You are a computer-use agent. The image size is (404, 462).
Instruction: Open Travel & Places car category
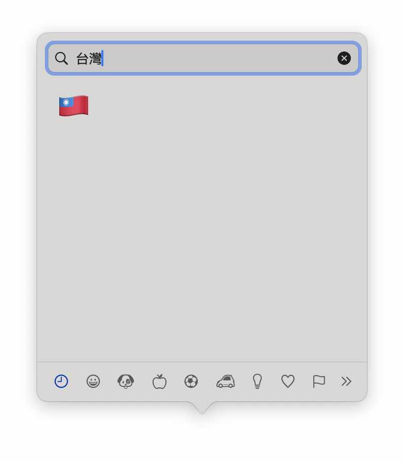tap(226, 381)
